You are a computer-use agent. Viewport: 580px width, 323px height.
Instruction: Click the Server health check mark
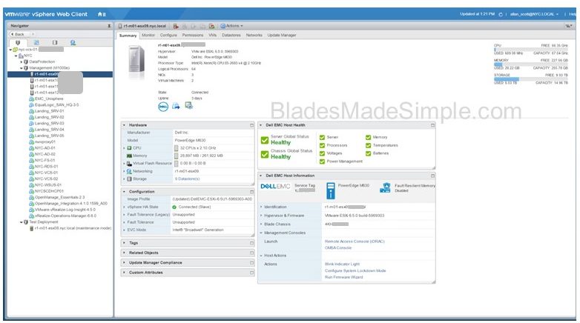point(322,138)
